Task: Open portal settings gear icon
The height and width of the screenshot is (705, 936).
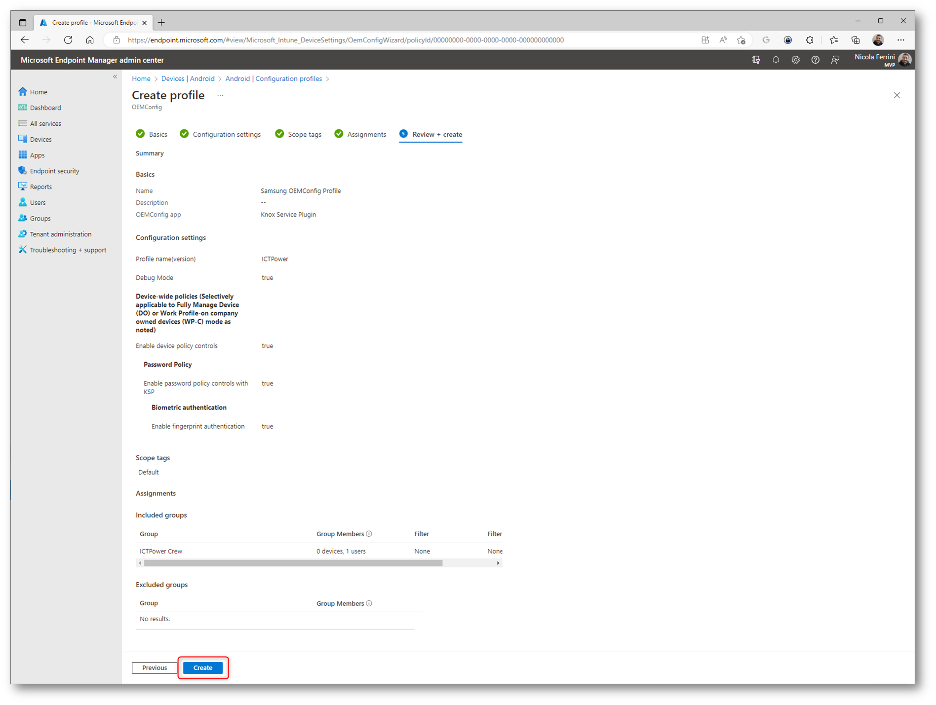Action: pos(795,60)
